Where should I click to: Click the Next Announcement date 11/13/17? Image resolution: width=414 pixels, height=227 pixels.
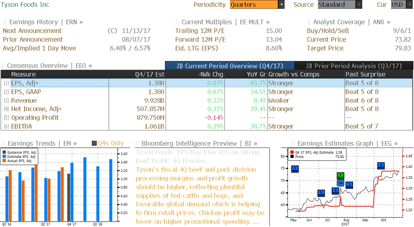tap(136, 31)
